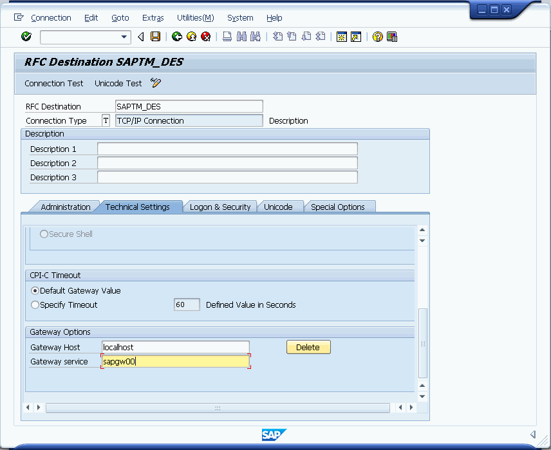This screenshot has width=551, height=450.
Task: Click the Find binoculars icon
Action: click(x=241, y=37)
